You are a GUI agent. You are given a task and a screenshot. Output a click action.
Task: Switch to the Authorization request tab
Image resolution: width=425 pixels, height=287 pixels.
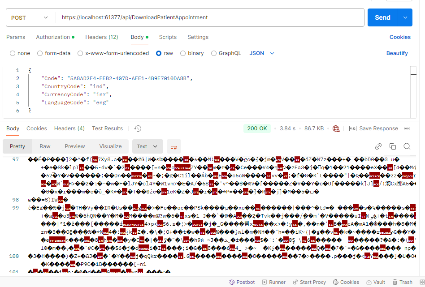[55, 37]
